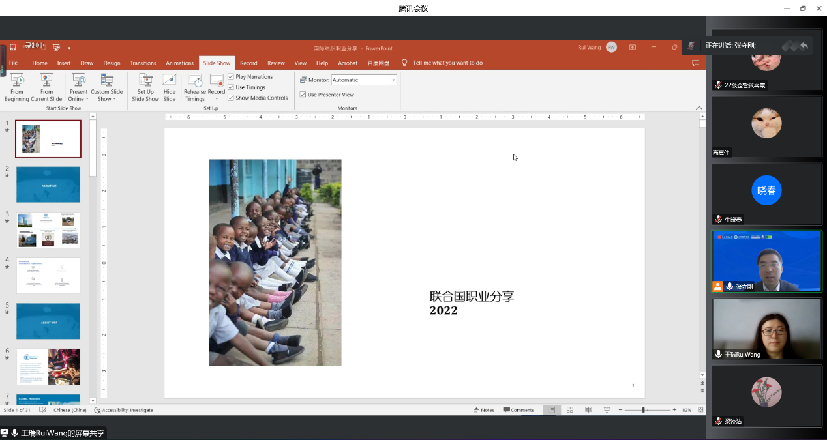The image size is (827, 440).
Task: Switch to the Transitions tab
Action: click(143, 63)
